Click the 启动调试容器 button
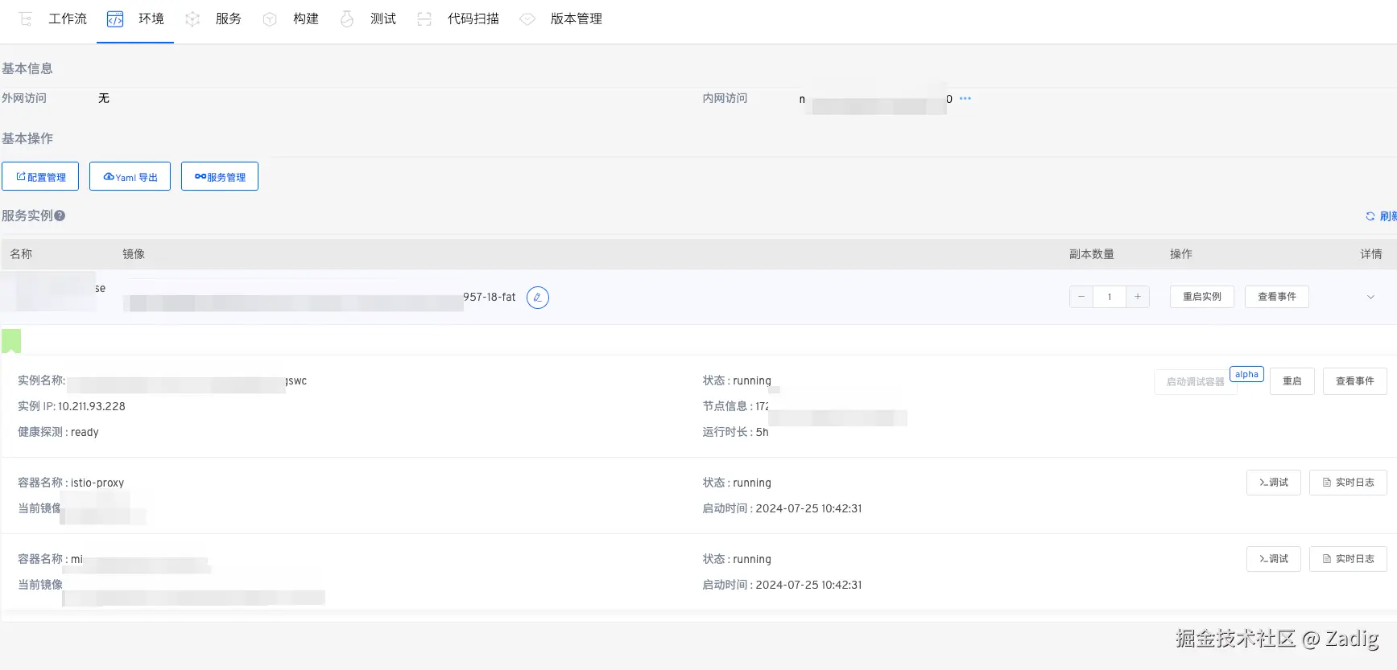 tap(1196, 382)
